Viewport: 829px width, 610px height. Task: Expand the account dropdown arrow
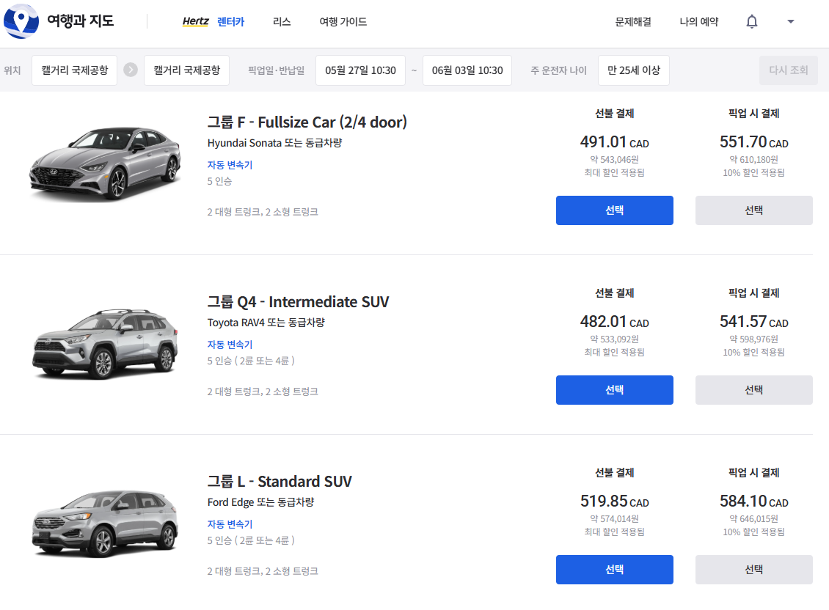coord(791,22)
